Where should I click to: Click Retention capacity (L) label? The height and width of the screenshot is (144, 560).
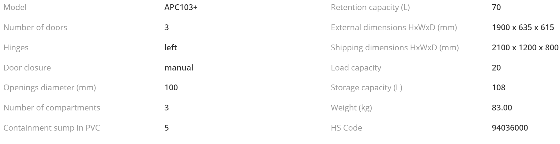click(370, 7)
